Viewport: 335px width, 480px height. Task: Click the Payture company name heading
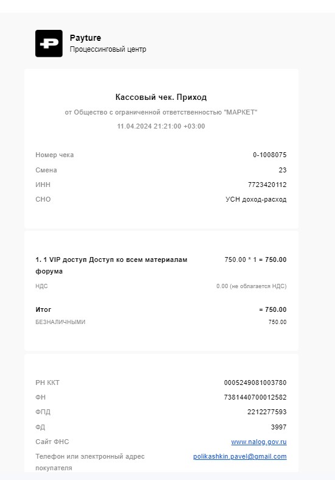85,38
